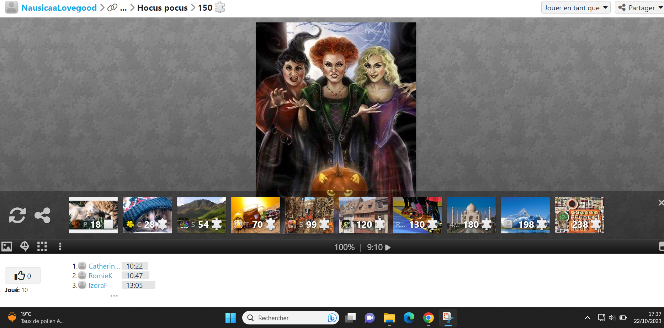
Task: Select the 54-piece mountain puzzle
Action: pos(201,215)
